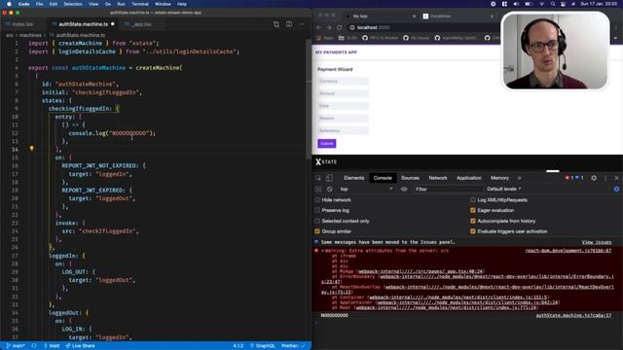Enable Selected context only checkbox

tap(317, 221)
